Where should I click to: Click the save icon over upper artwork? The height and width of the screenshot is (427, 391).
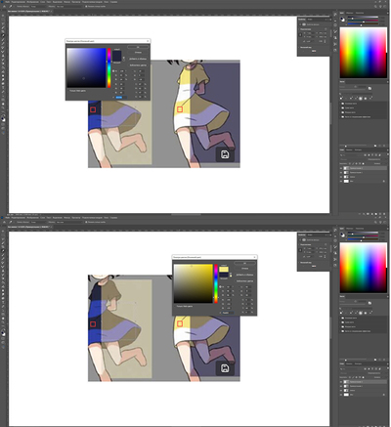(225, 154)
